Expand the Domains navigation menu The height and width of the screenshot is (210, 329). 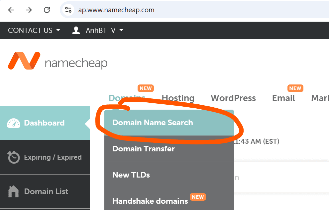[x=127, y=98]
